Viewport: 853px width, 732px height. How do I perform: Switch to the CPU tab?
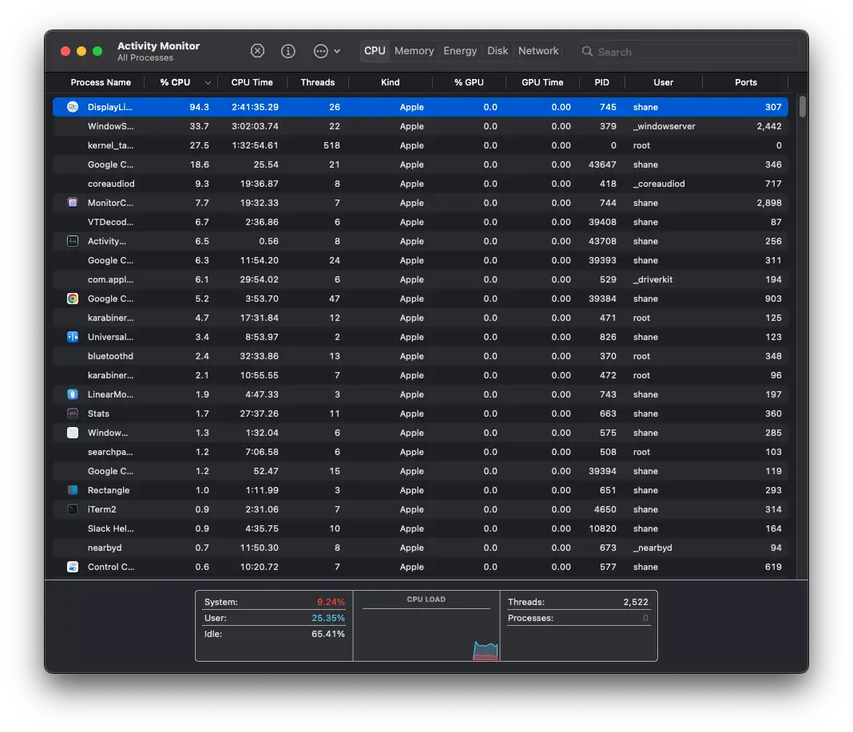(375, 50)
